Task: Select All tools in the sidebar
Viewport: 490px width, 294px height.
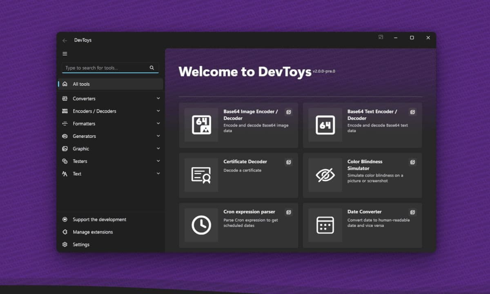Action: 81,84
